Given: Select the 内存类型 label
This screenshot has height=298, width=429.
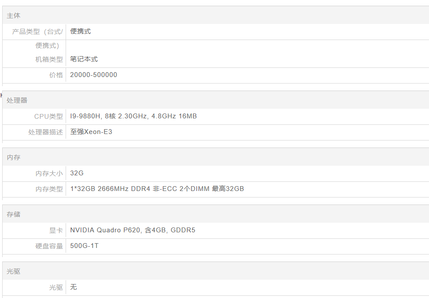Looking at the screenshot, I should (49, 189).
